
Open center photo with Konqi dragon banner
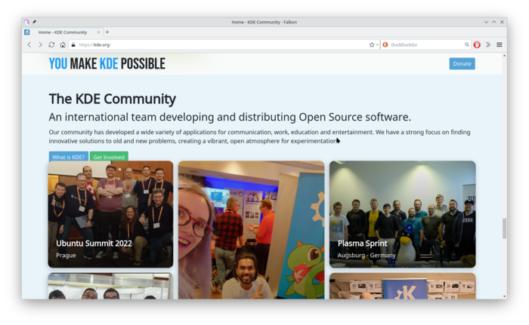pyautogui.click(x=252, y=230)
